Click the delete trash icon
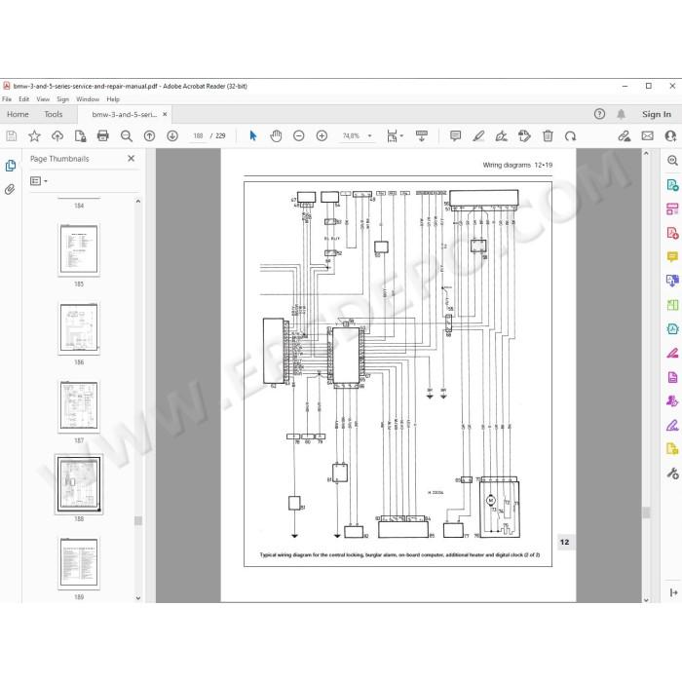 click(x=548, y=136)
